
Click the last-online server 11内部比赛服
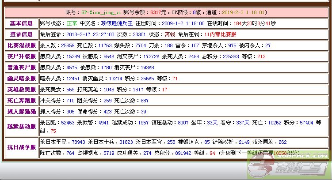221,34
